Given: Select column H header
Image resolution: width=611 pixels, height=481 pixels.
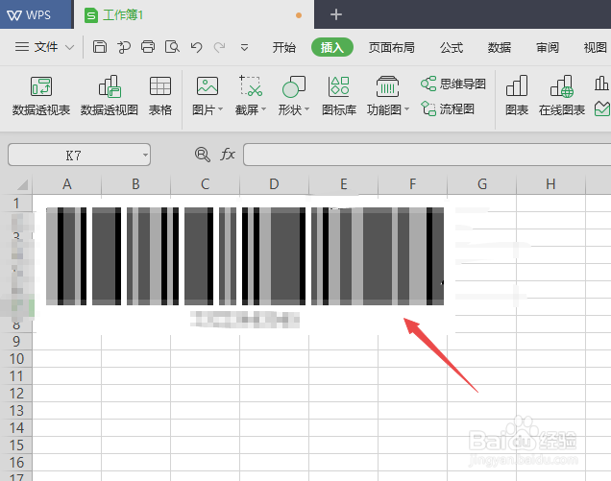Looking at the screenshot, I should pos(550,184).
